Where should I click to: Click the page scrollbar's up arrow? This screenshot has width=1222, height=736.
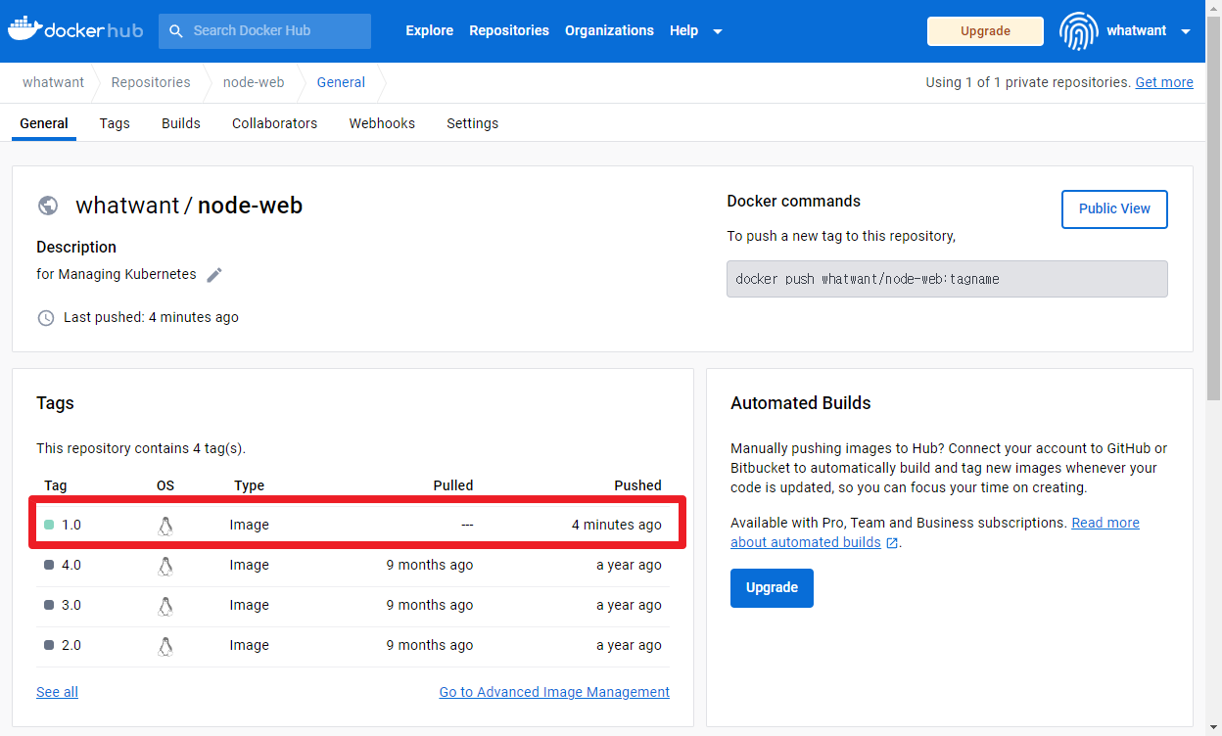click(1214, 8)
